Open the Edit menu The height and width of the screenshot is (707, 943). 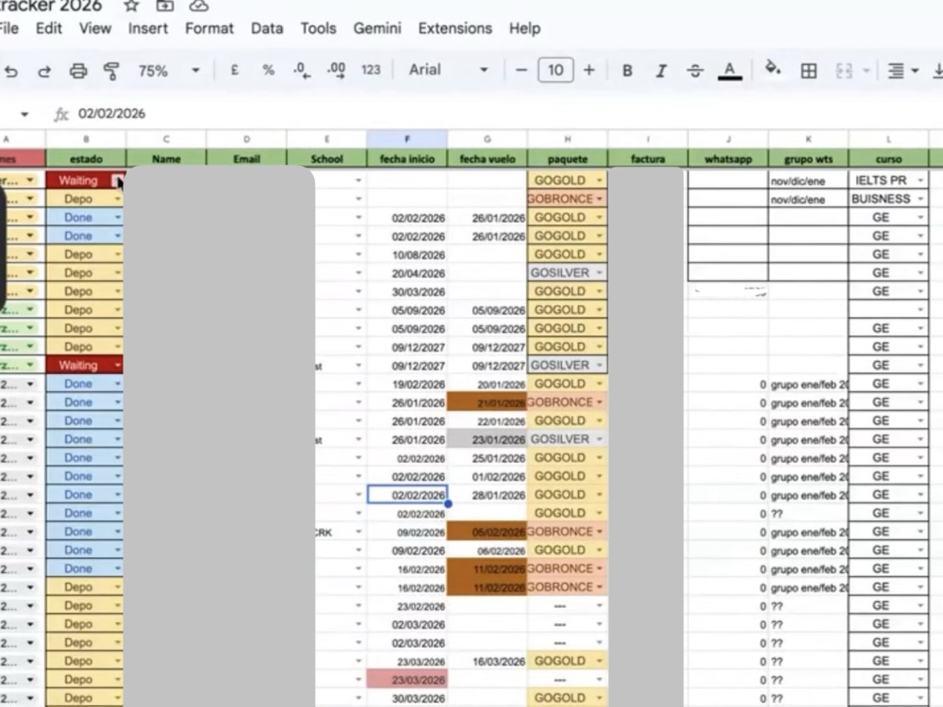49,28
